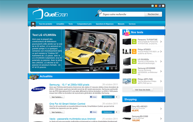
Task: Open the Facebook icon in top bar
Action: click(x=160, y=6)
